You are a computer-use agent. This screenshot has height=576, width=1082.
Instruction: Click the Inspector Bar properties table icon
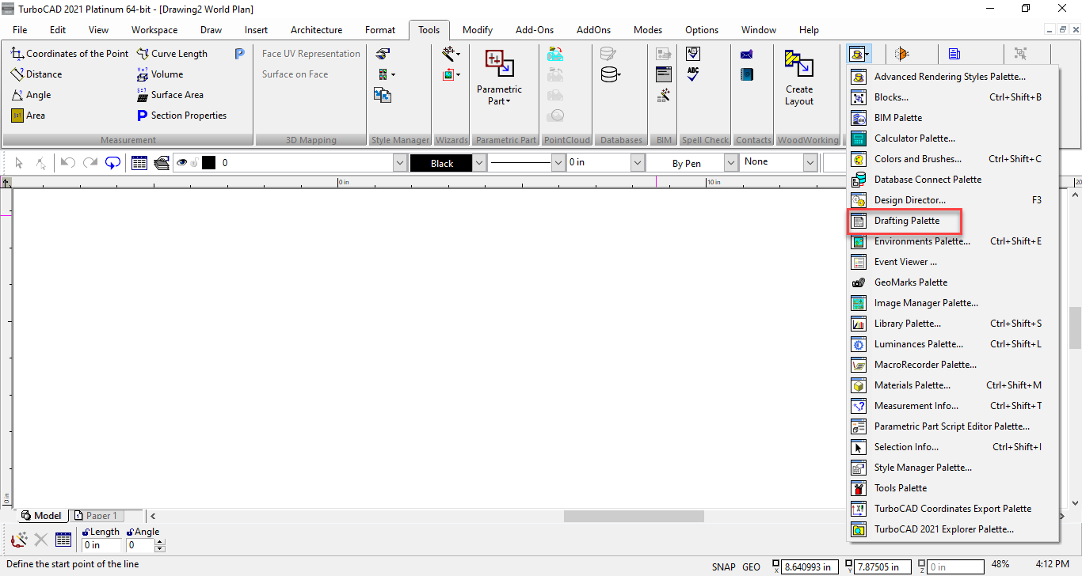point(63,540)
